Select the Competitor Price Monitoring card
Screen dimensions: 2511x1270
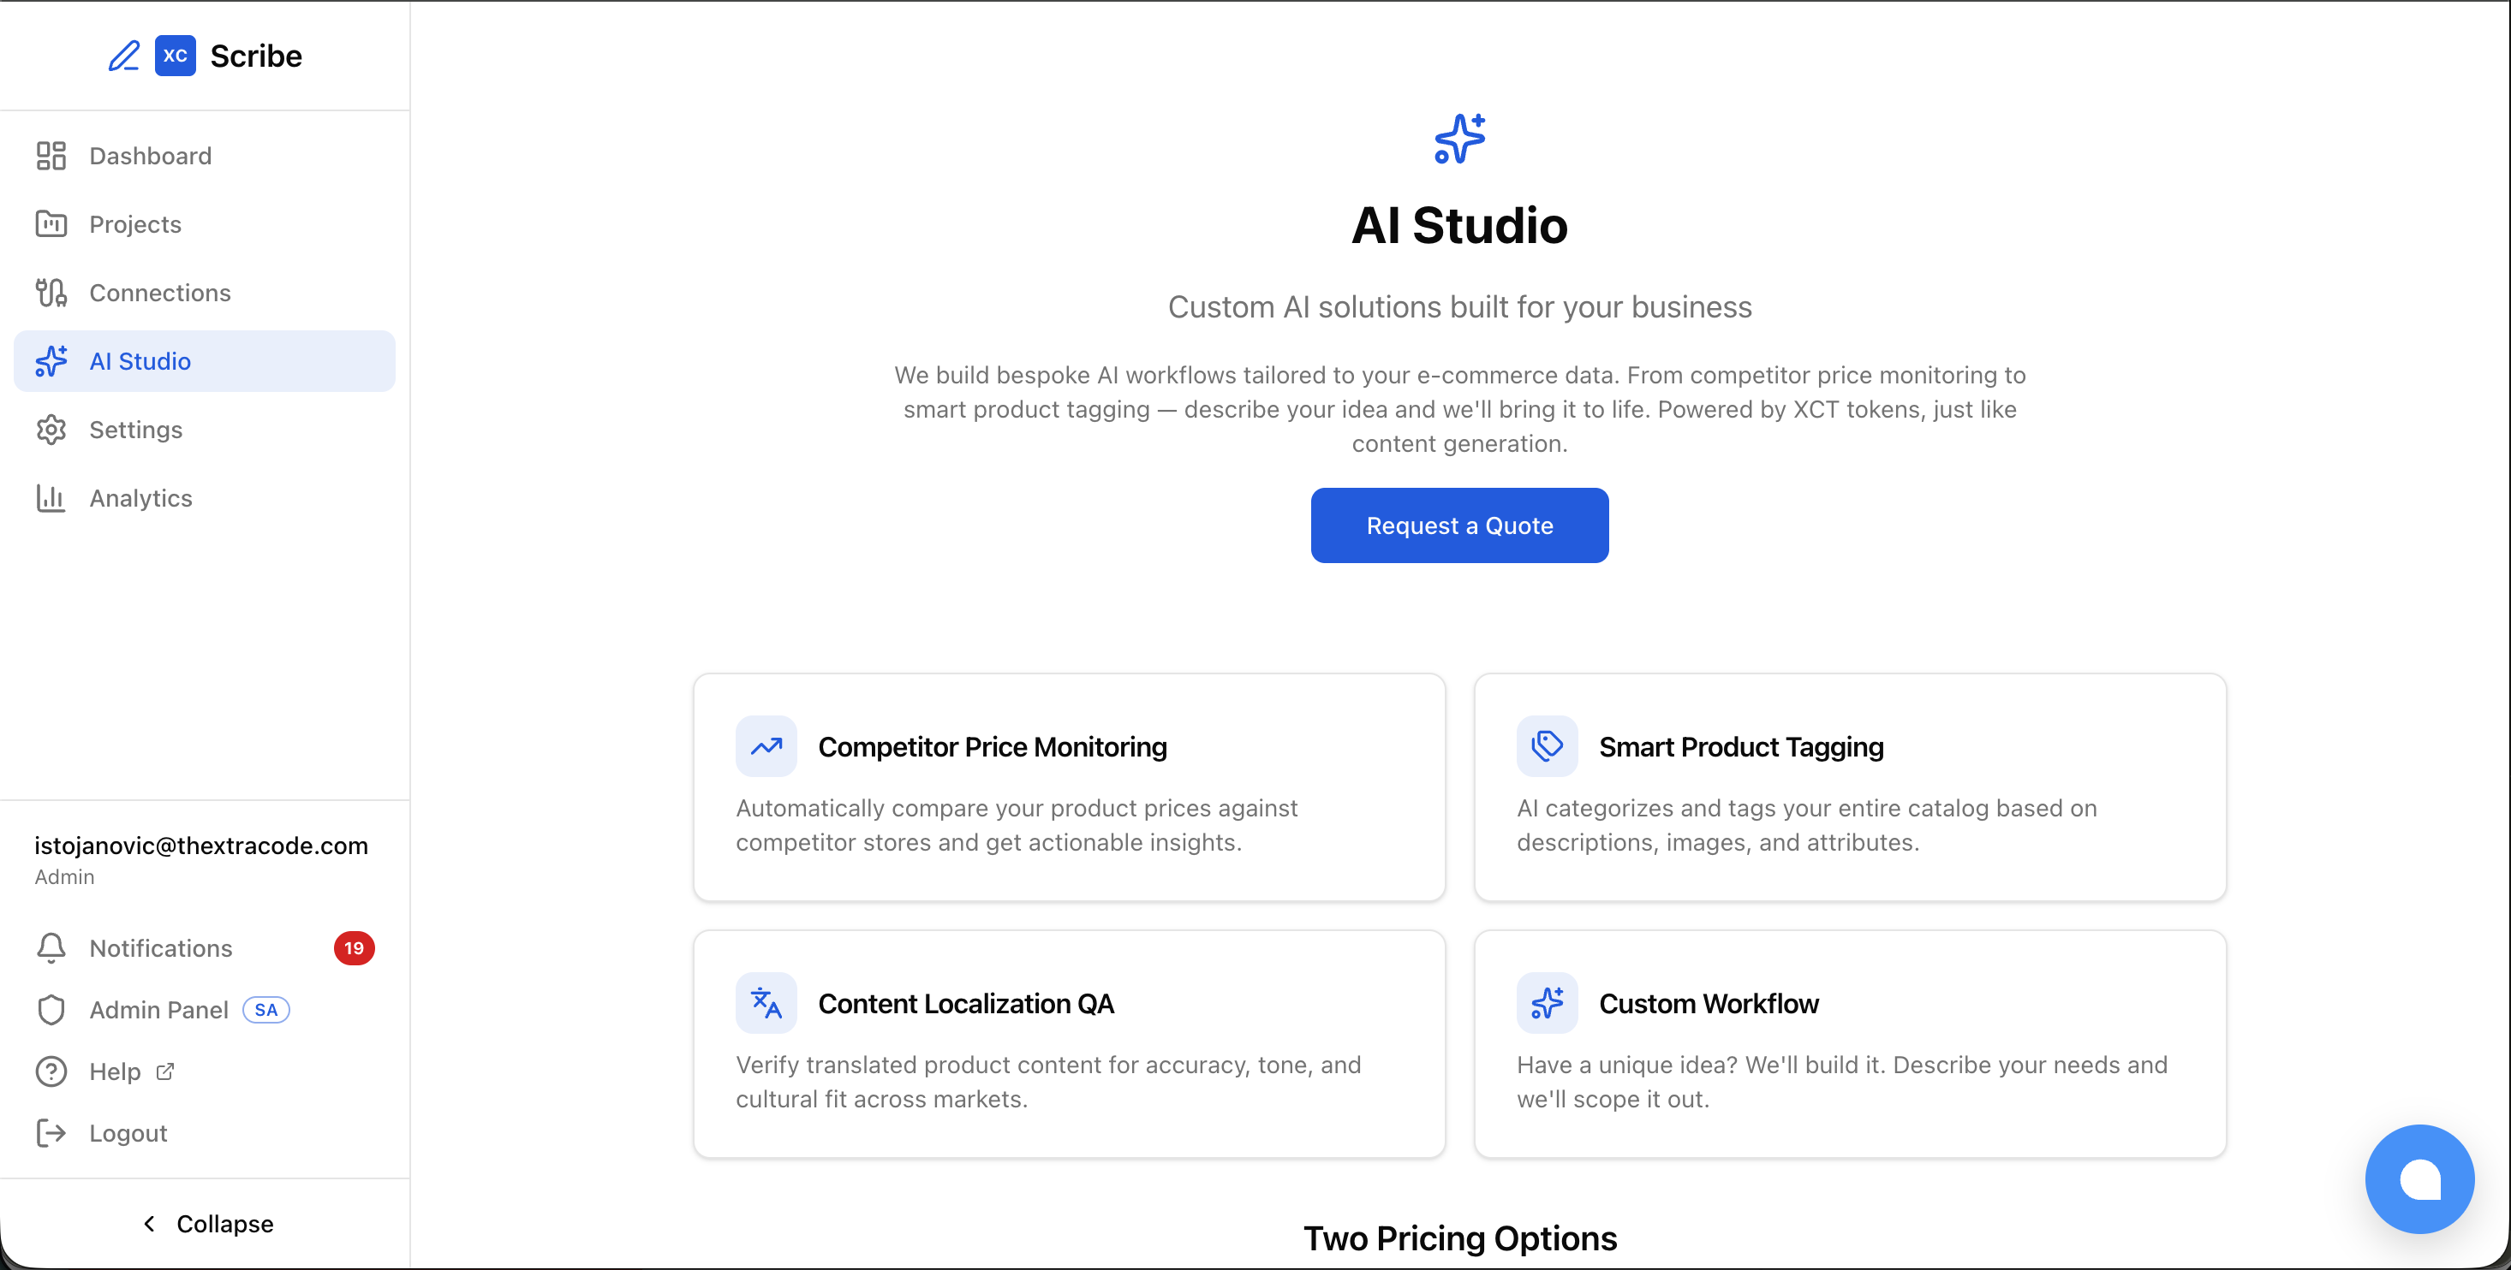click(1068, 787)
